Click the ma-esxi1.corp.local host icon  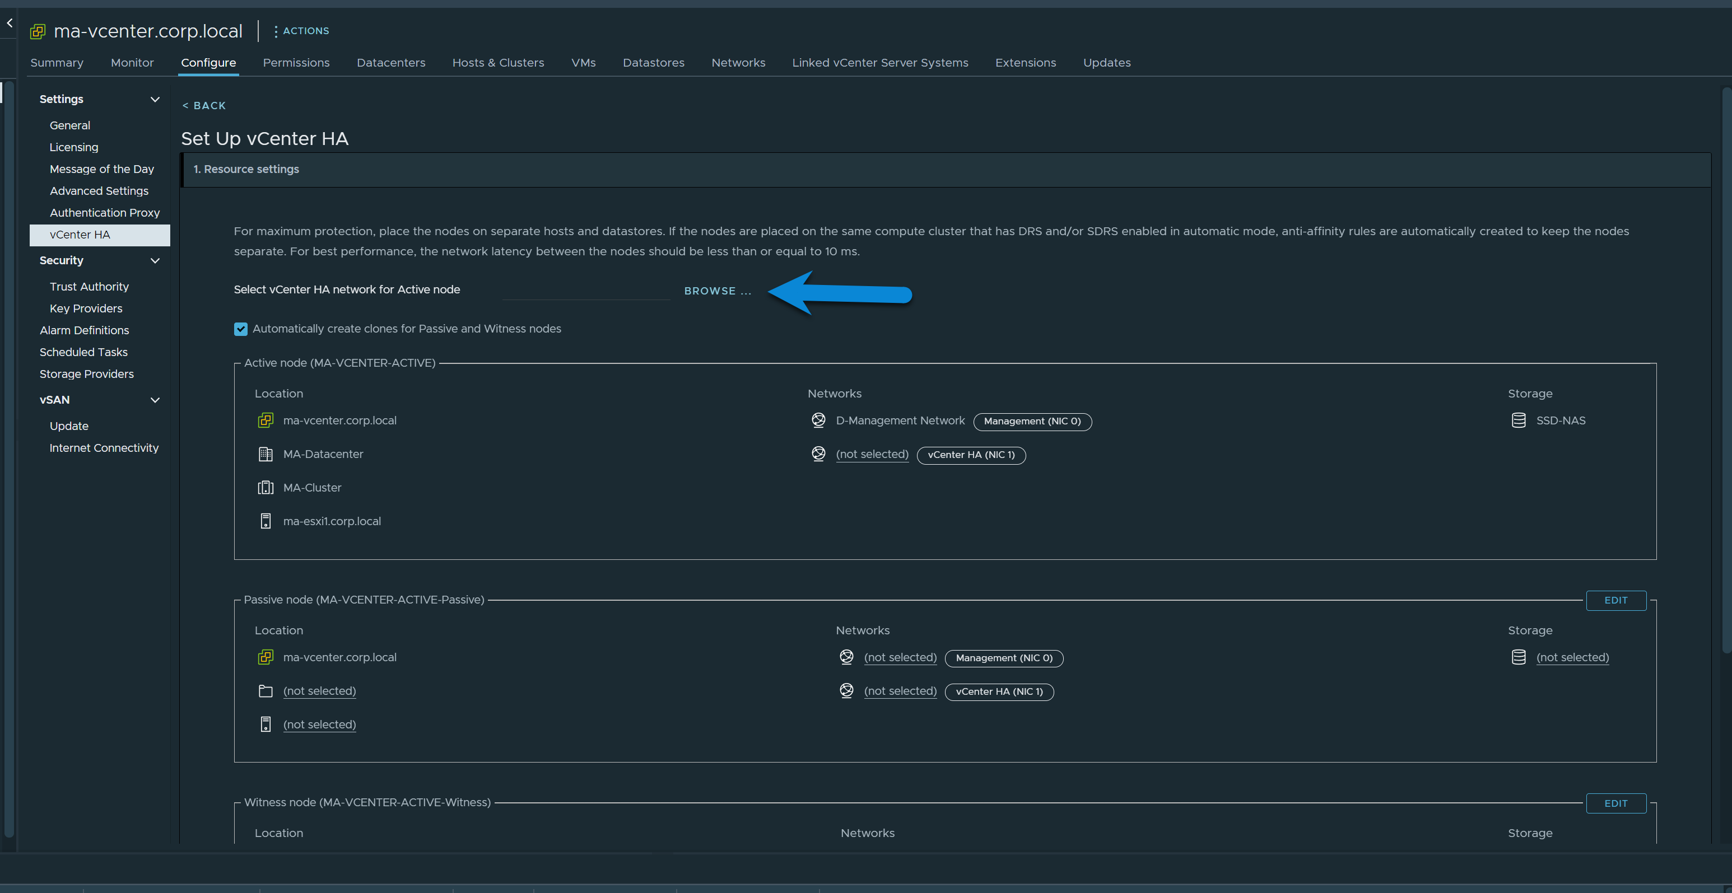click(266, 521)
